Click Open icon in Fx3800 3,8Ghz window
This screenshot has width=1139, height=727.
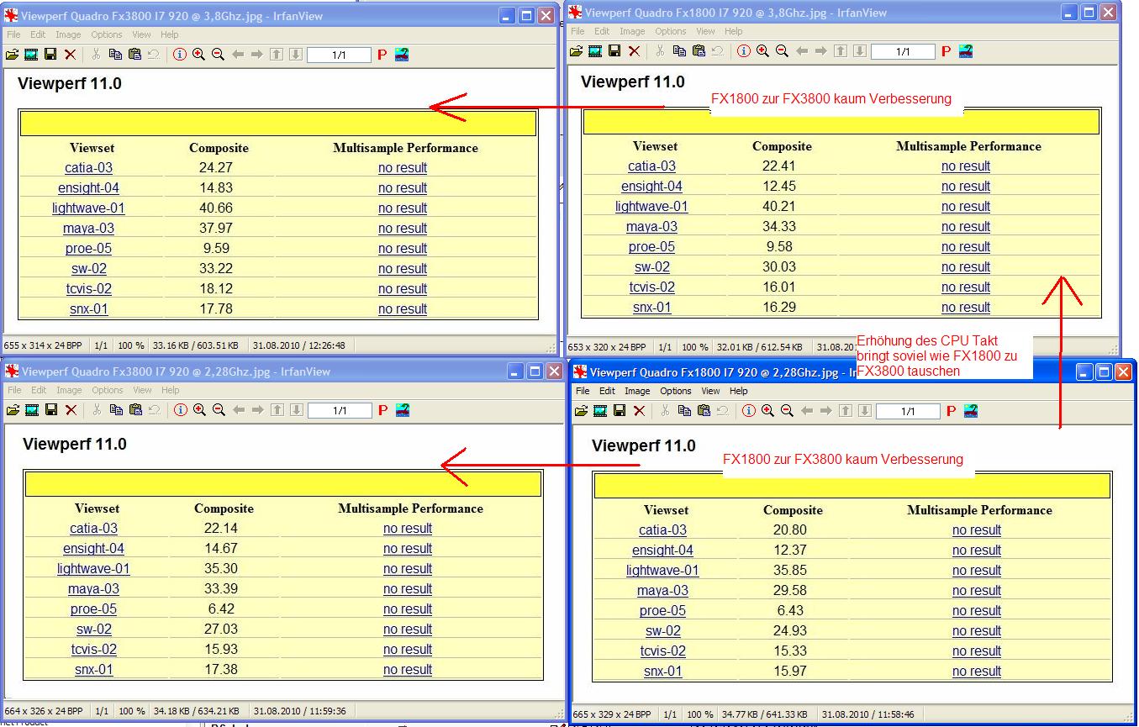pyautogui.click(x=12, y=55)
